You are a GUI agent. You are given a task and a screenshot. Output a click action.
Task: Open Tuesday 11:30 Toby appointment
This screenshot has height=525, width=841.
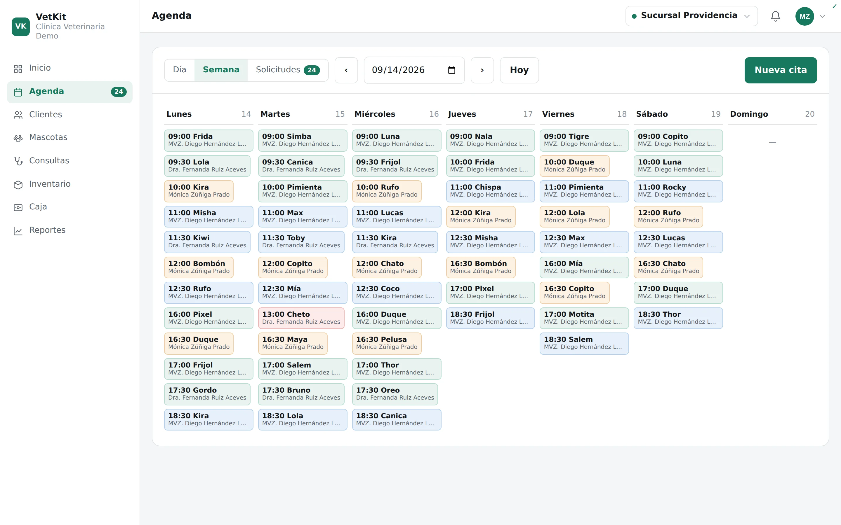pos(301,242)
